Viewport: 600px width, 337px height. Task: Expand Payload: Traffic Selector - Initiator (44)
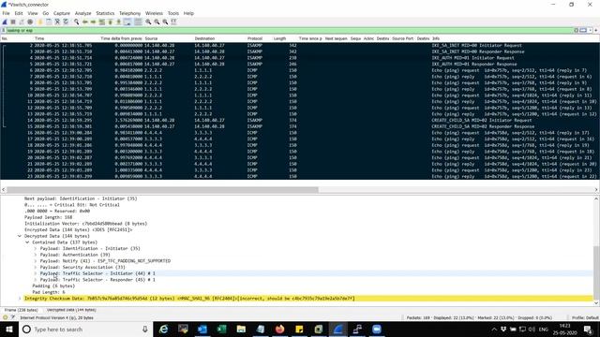tap(36, 273)
